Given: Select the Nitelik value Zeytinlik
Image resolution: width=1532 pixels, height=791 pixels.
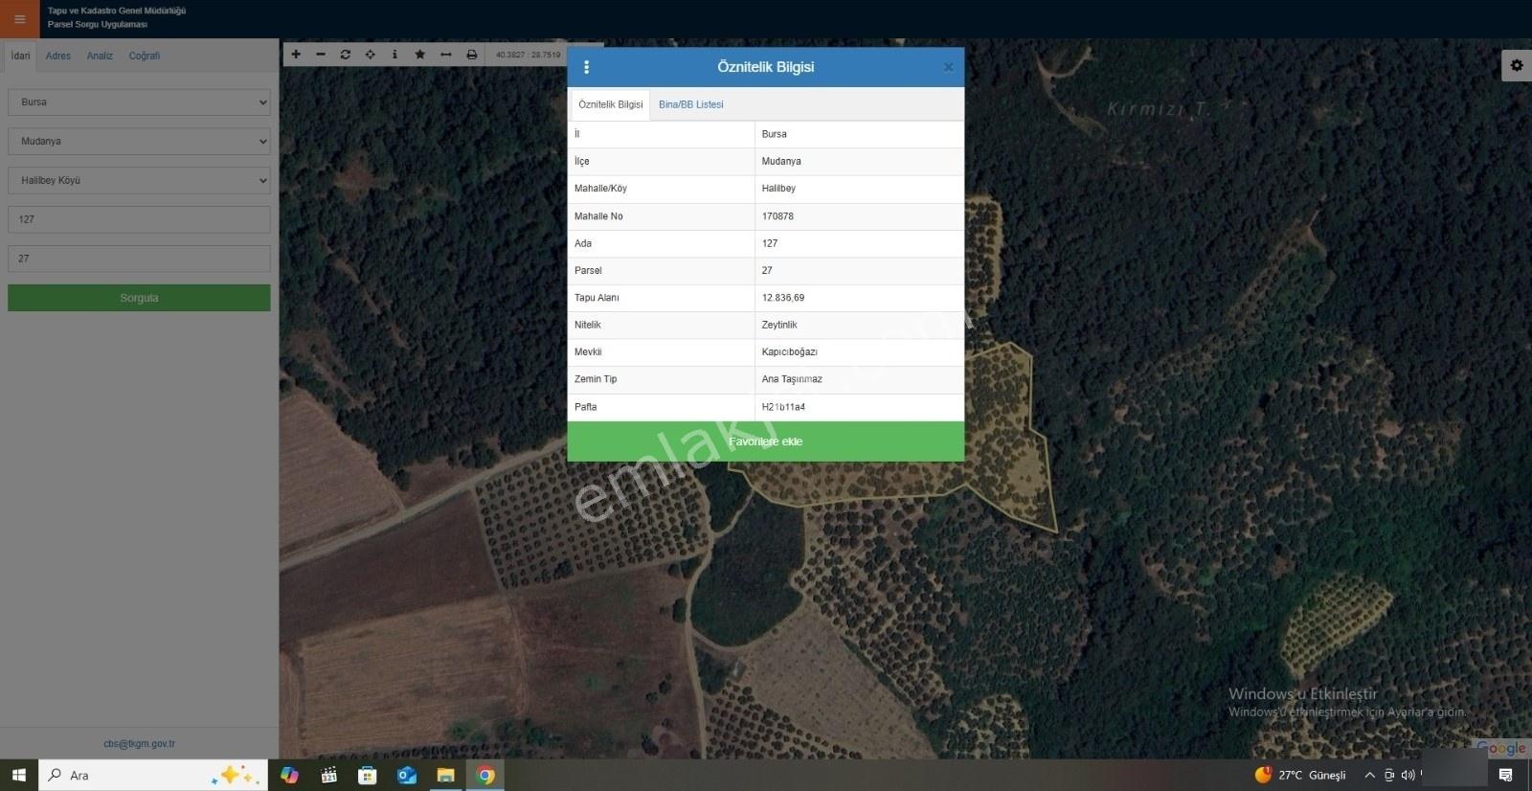Looking at the screenshot, I should (x=779, y=325).
